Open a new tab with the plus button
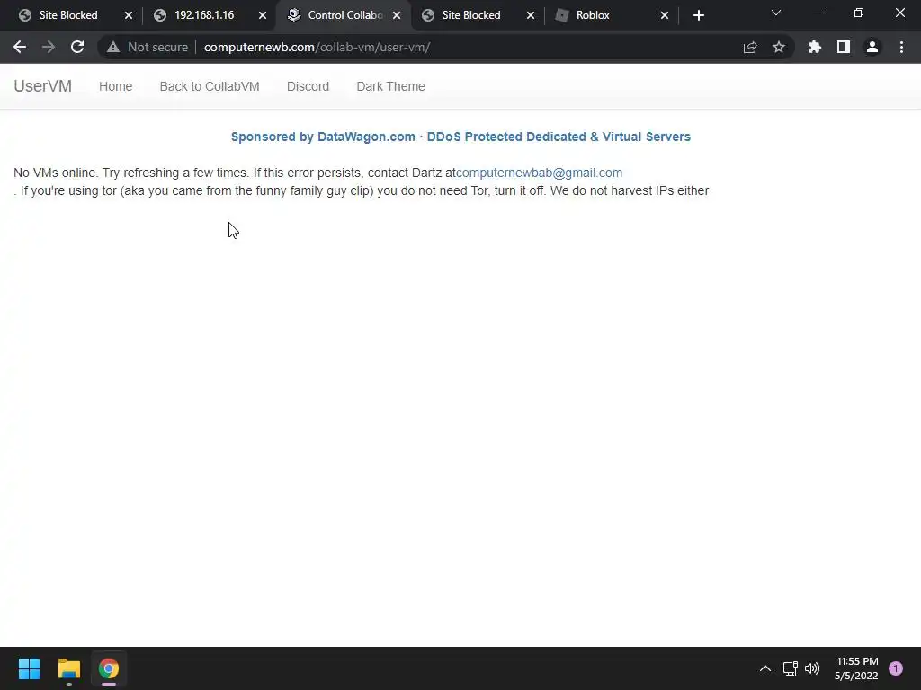Screen dimensions: 921x690 coord(698,15)
